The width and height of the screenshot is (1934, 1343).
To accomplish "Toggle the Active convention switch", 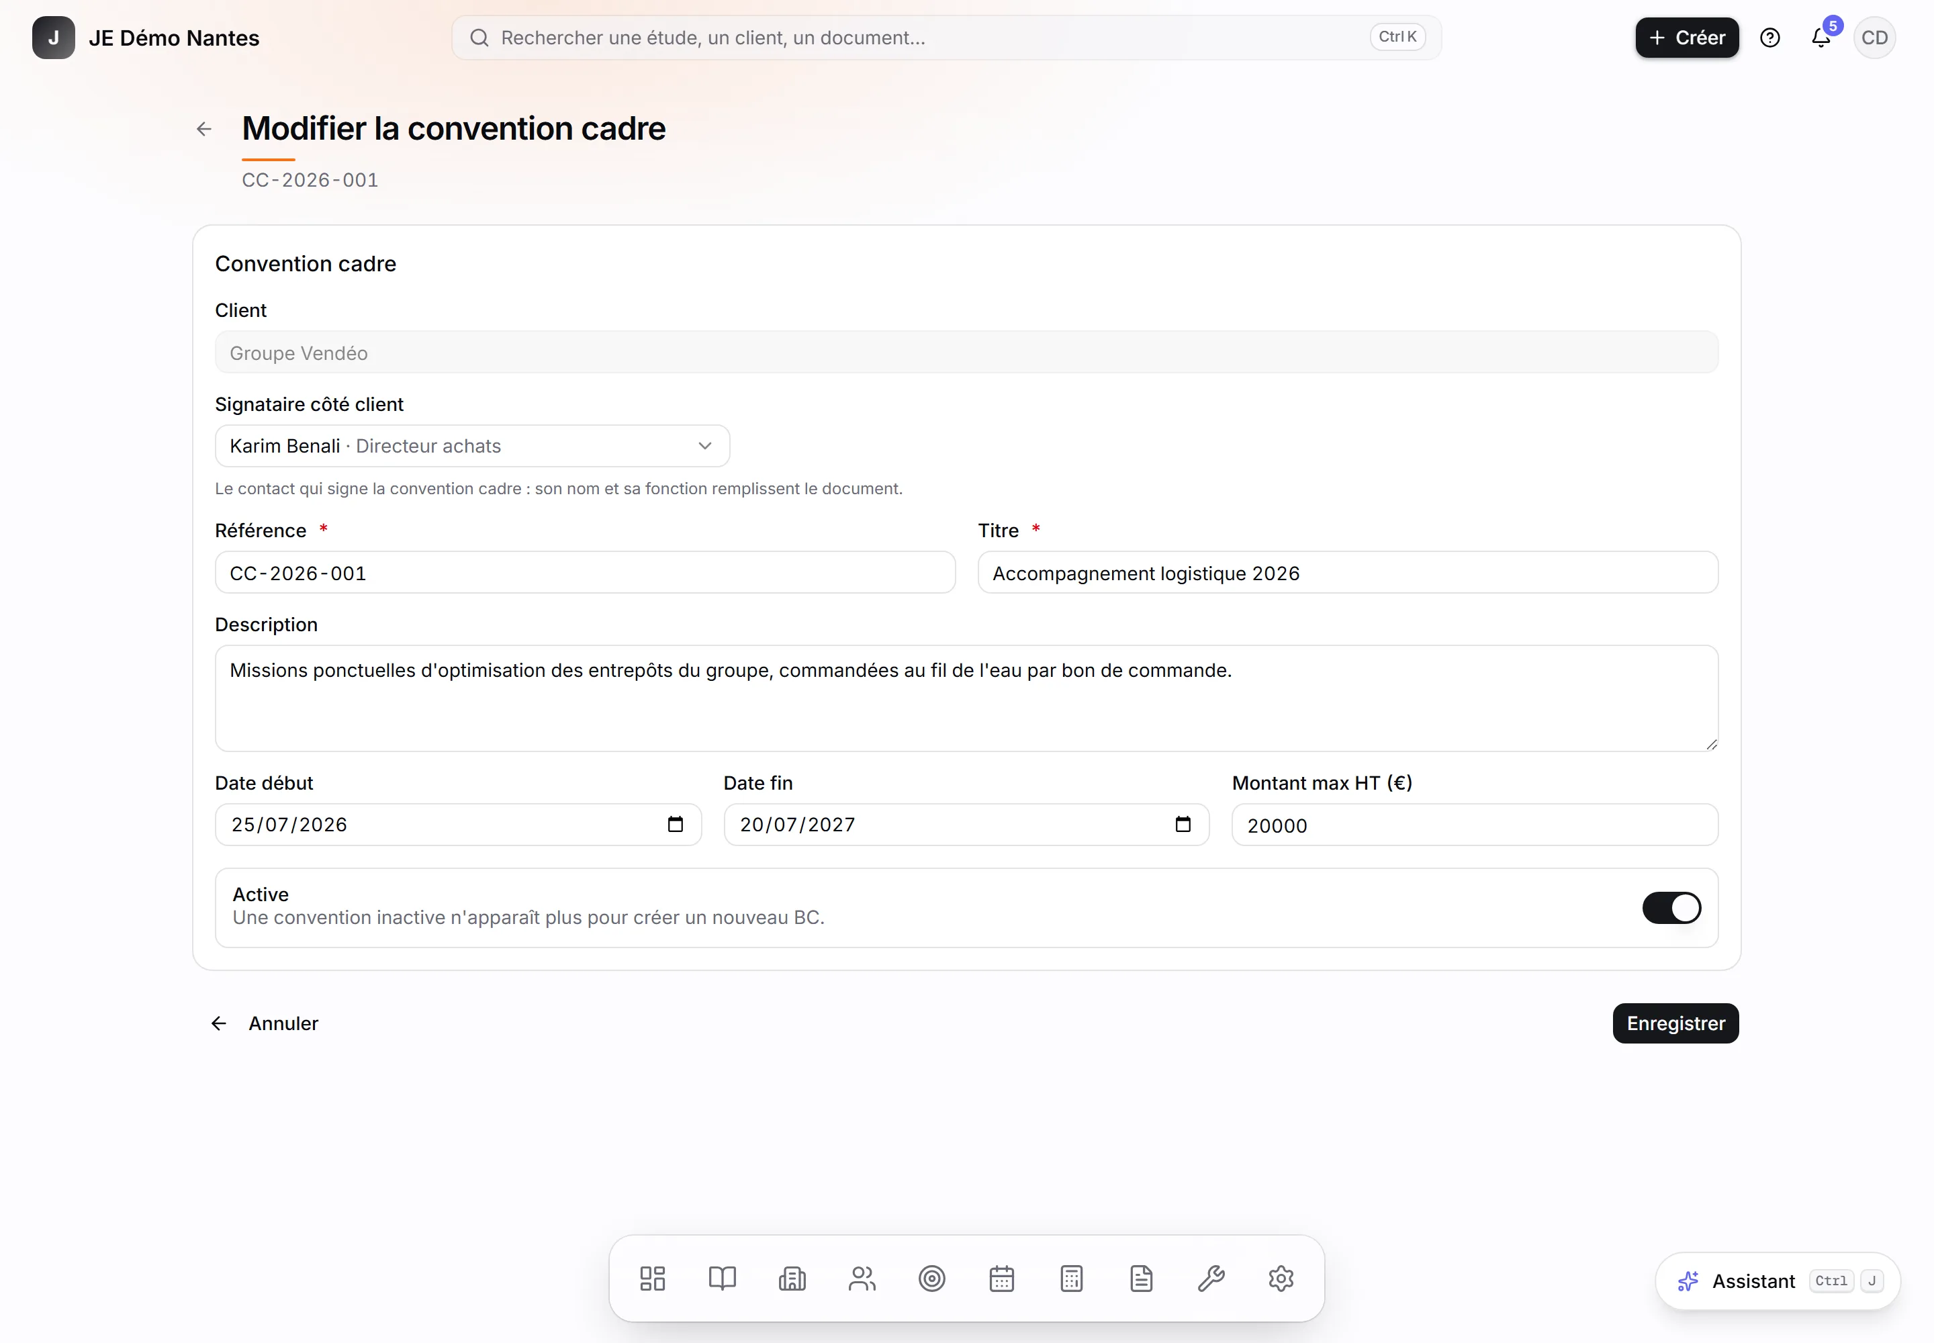I will tap(1671, 907).
